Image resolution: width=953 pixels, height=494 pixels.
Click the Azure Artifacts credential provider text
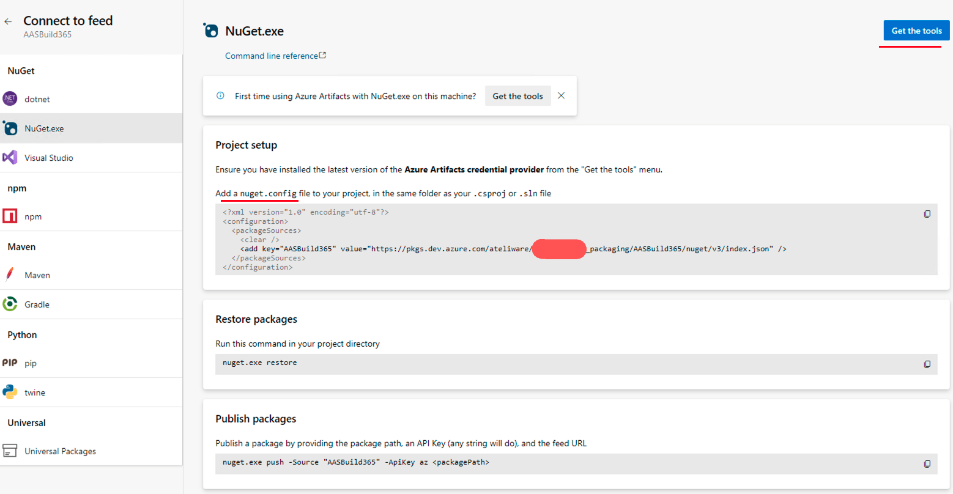[x=474, y=169]
